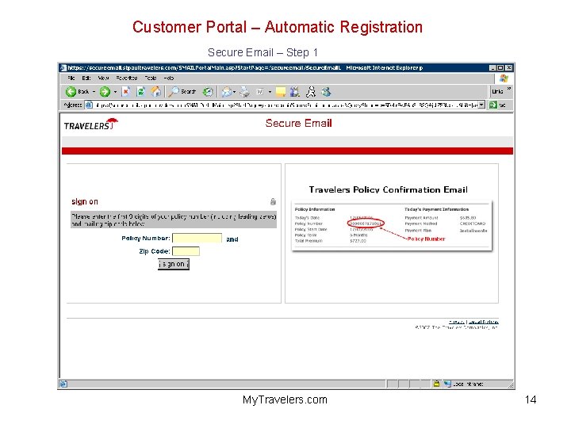The height and width of the screenshot is (428, 571).
Task: Click the Research toolbar icon
Action: [295, 92]
